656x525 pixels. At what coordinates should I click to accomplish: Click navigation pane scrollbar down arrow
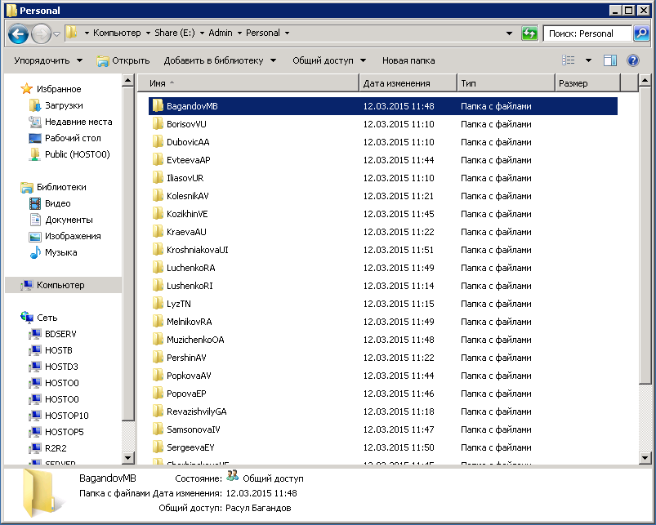point(128,458)
